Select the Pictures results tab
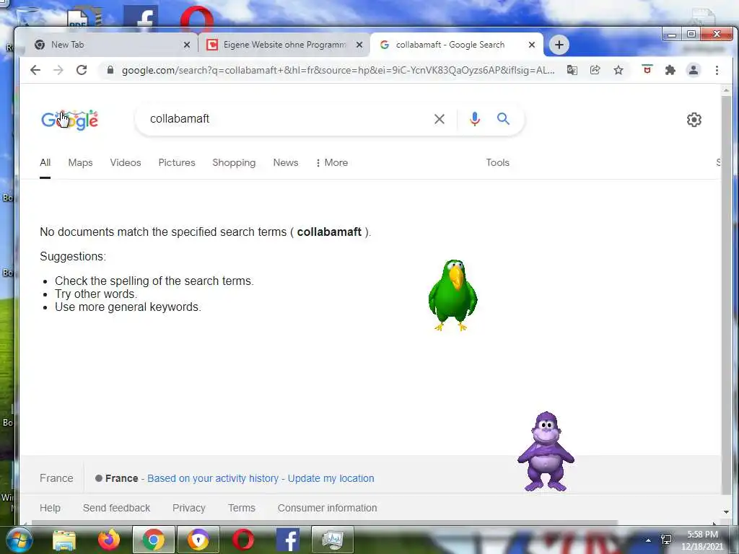This screenshot has height=554, width=739. pyautogui.click(x=177, y=162)
